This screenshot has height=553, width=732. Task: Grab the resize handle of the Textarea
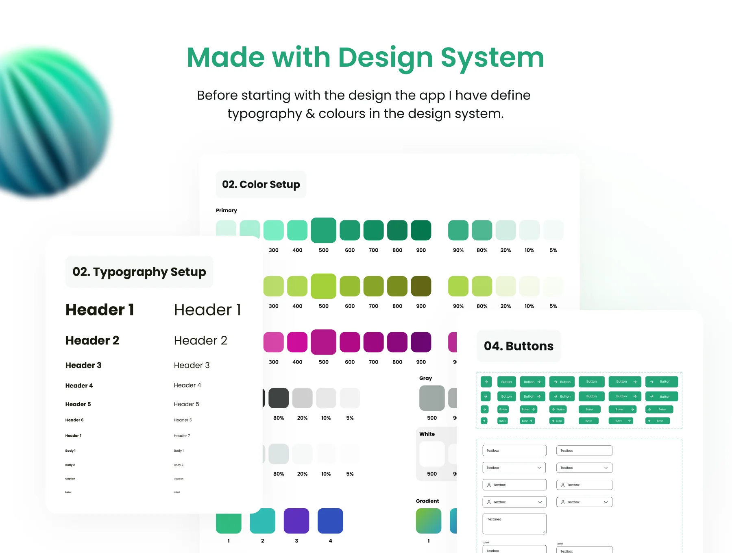544,532
